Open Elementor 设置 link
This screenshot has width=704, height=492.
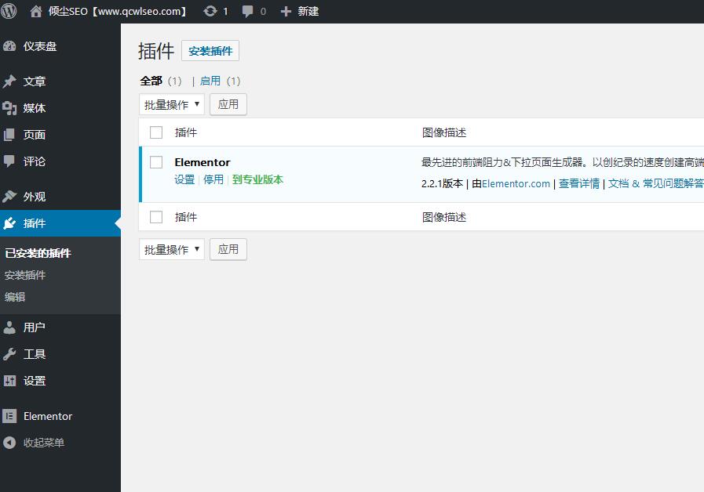tap(184, 179)
